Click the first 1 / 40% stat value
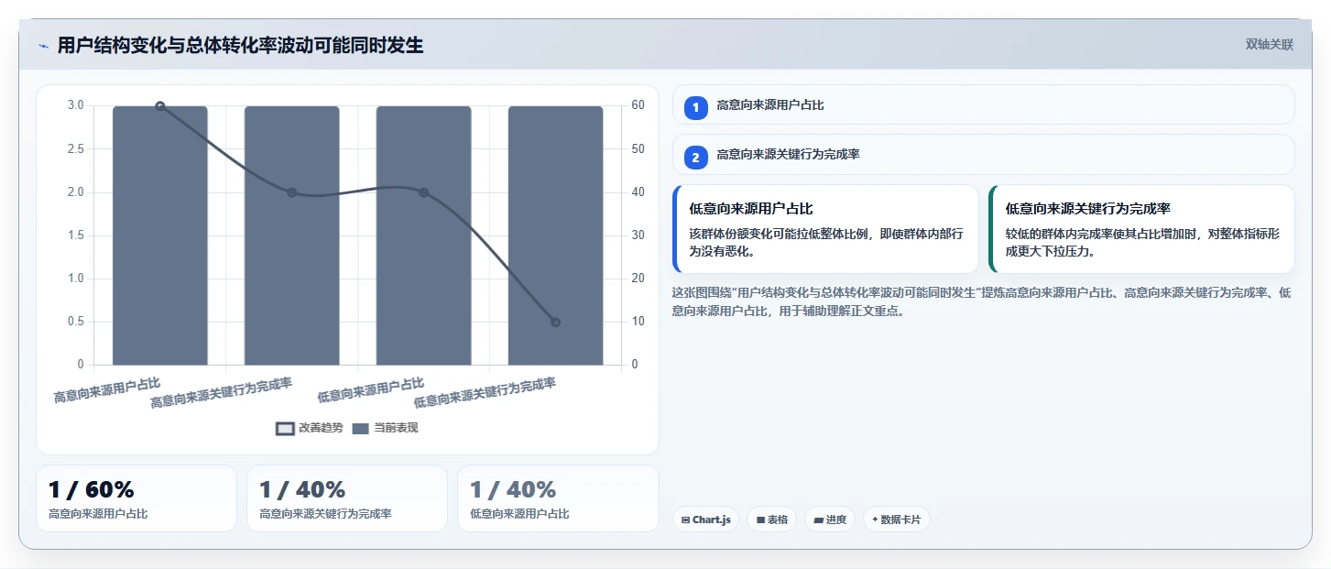Screen dimensions: 1331x569 point(302,489)
